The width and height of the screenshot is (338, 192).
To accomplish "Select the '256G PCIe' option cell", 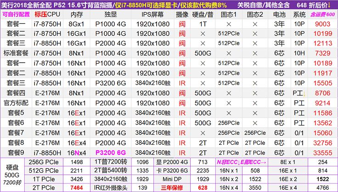I will (x=44, y=162).
